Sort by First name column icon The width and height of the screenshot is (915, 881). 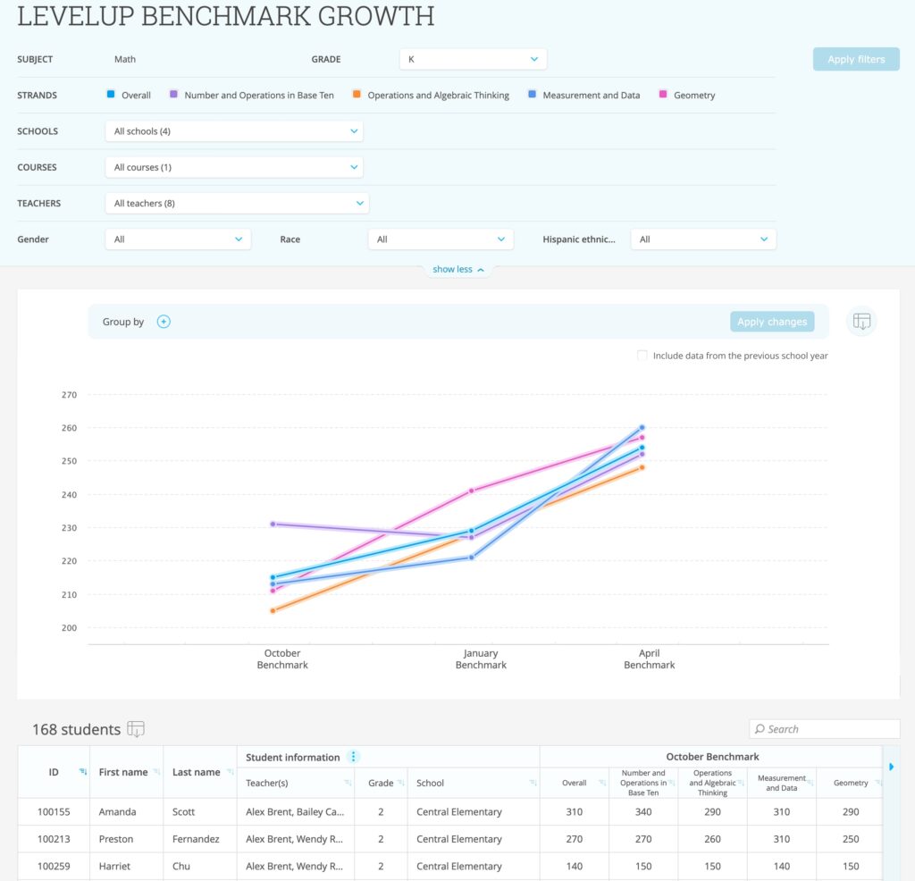(156, 772)
